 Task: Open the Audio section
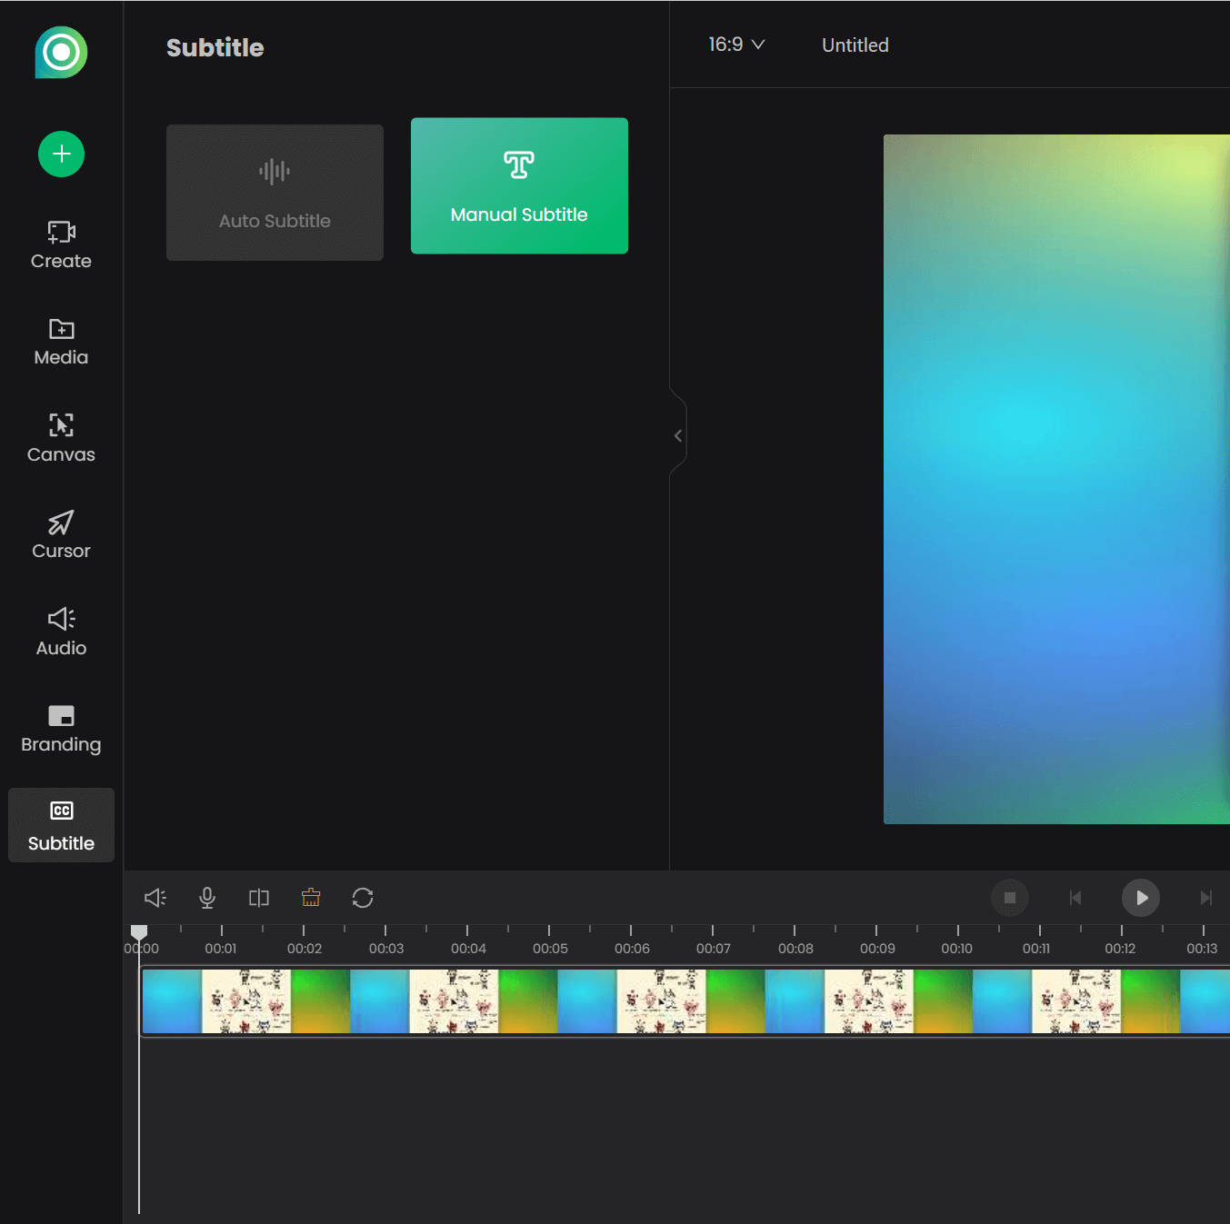click(x=61, y=632)
